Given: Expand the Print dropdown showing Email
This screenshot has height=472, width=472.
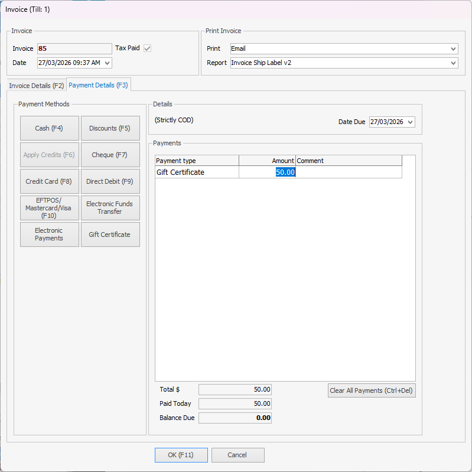Looking at the screenshot, I should pos(453,48).
